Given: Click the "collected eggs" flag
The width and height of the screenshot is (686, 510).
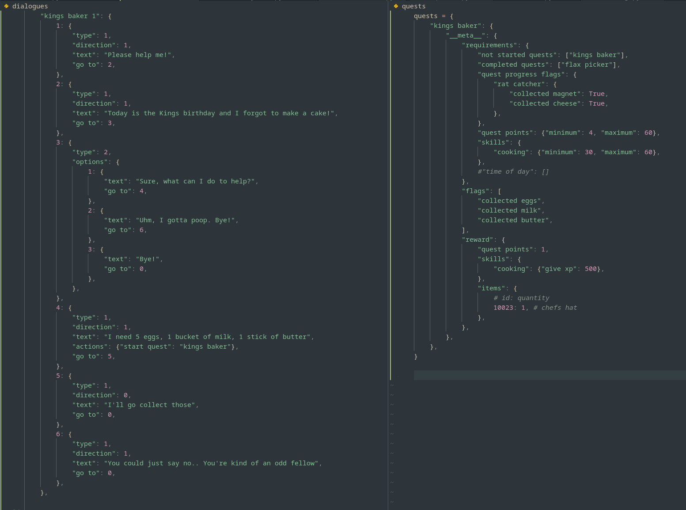Looking at the screenshot, I should click(511, 201).
